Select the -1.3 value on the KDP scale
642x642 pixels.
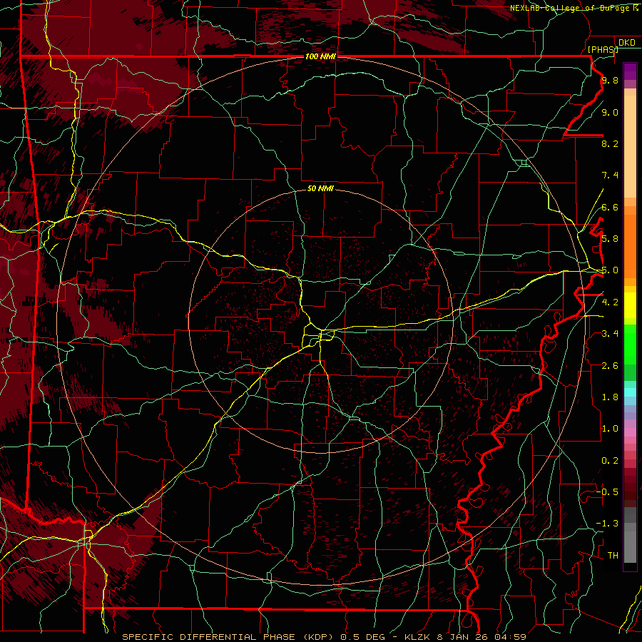[607, 524]
